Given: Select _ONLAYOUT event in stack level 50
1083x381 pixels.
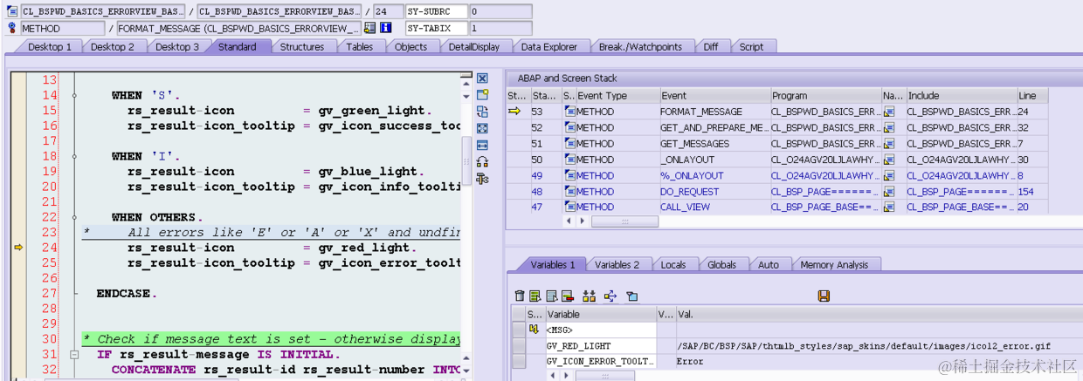Looking at the screenshot, I should [x=714, y=160].
